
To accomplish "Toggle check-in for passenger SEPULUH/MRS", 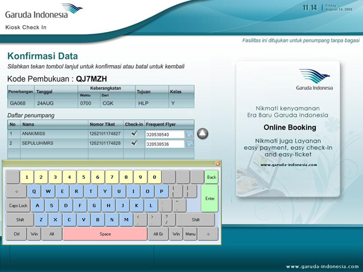I will click(134, 143).
